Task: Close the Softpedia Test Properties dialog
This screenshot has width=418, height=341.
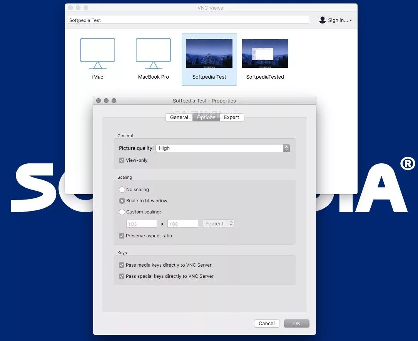Action: point(99,101)
